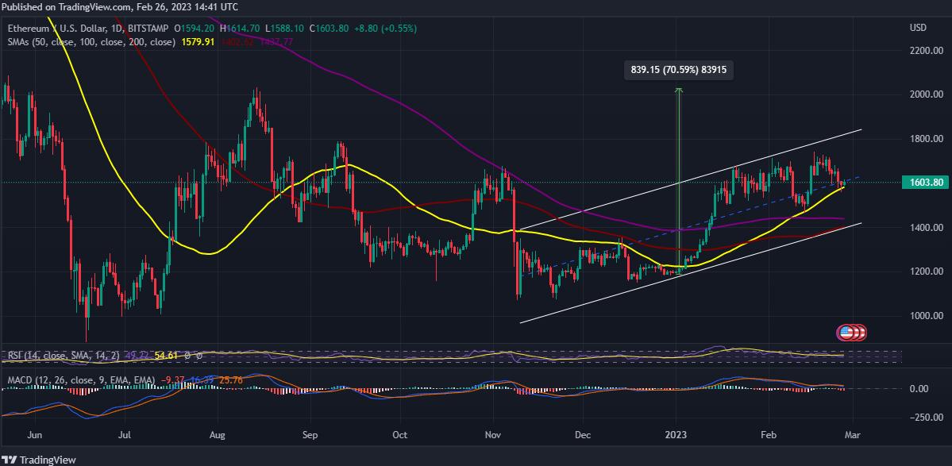This screenshot has width=952, height=466.
Task: Click the MACD axis label −250.00
Action: [927, 418]
